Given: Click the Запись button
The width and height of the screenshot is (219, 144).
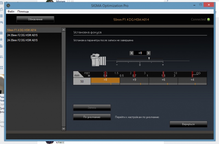Looking at the screenshot, I should click(92, 108).
